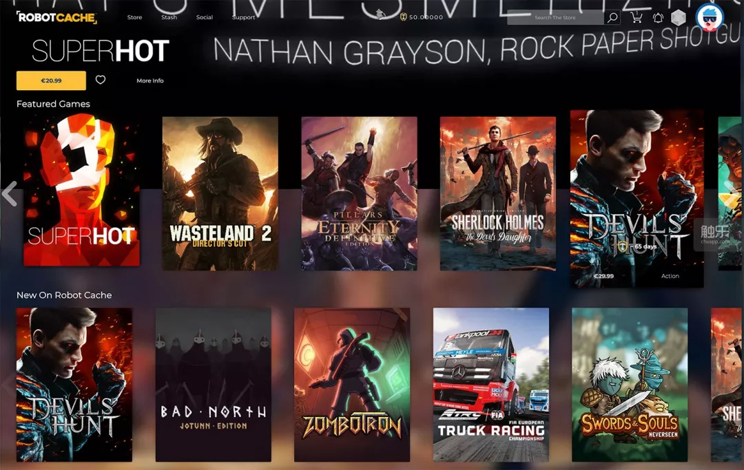Click the 50.00000 balance amount

(x=426, y=17)
